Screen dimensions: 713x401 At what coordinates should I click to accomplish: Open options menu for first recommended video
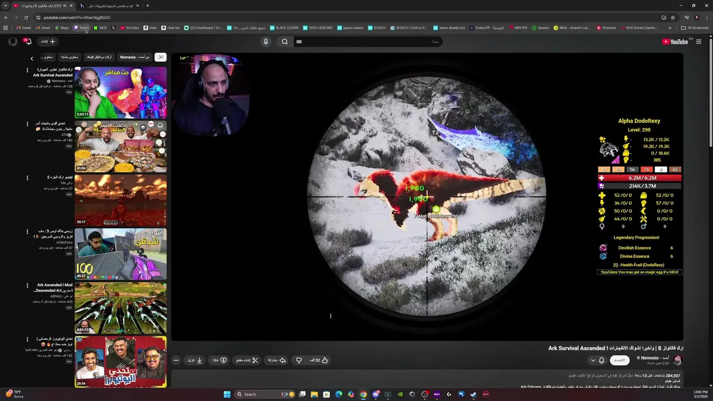[27, 70]
